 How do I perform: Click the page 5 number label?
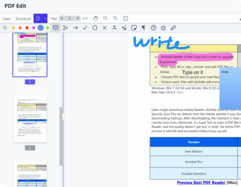point(30,82)
